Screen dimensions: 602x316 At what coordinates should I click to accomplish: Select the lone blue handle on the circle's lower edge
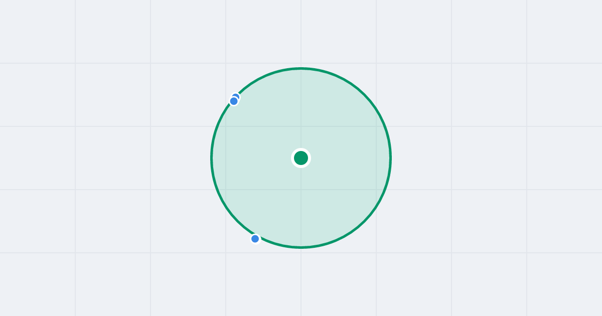255,239
